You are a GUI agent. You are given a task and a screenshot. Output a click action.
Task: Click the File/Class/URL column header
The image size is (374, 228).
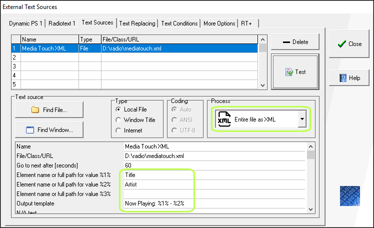pos(179,39)
